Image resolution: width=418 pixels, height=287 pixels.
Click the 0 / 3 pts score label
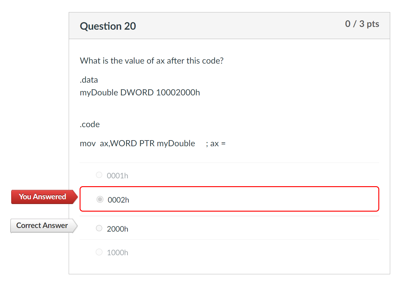coord(362,24)
